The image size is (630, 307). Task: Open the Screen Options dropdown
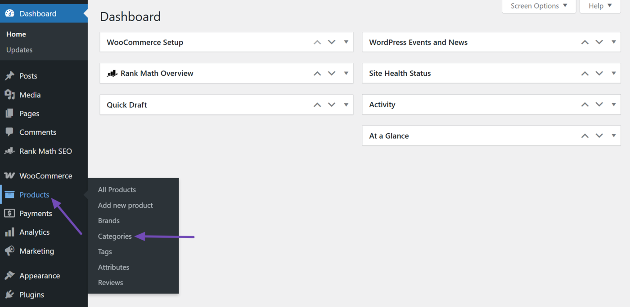click(x=539, y=6)
